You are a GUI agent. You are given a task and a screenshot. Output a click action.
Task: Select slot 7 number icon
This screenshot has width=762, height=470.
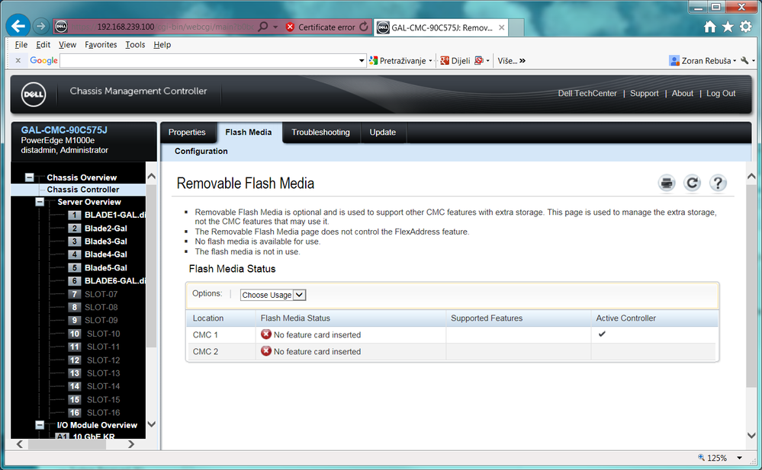74,294
